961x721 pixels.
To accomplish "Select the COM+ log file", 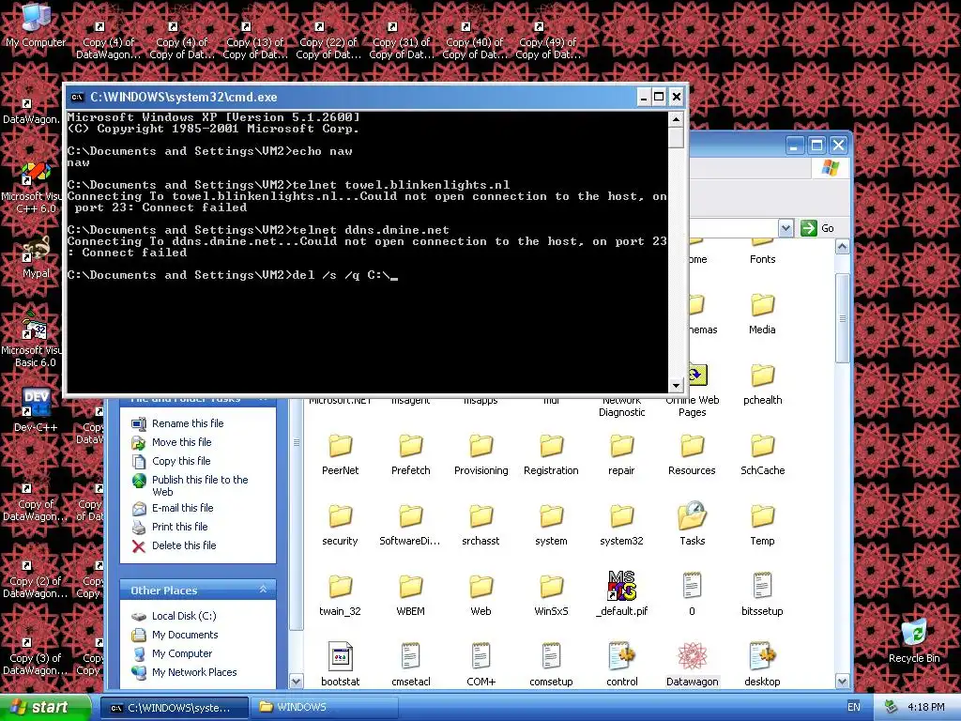I will pos(481,665).
